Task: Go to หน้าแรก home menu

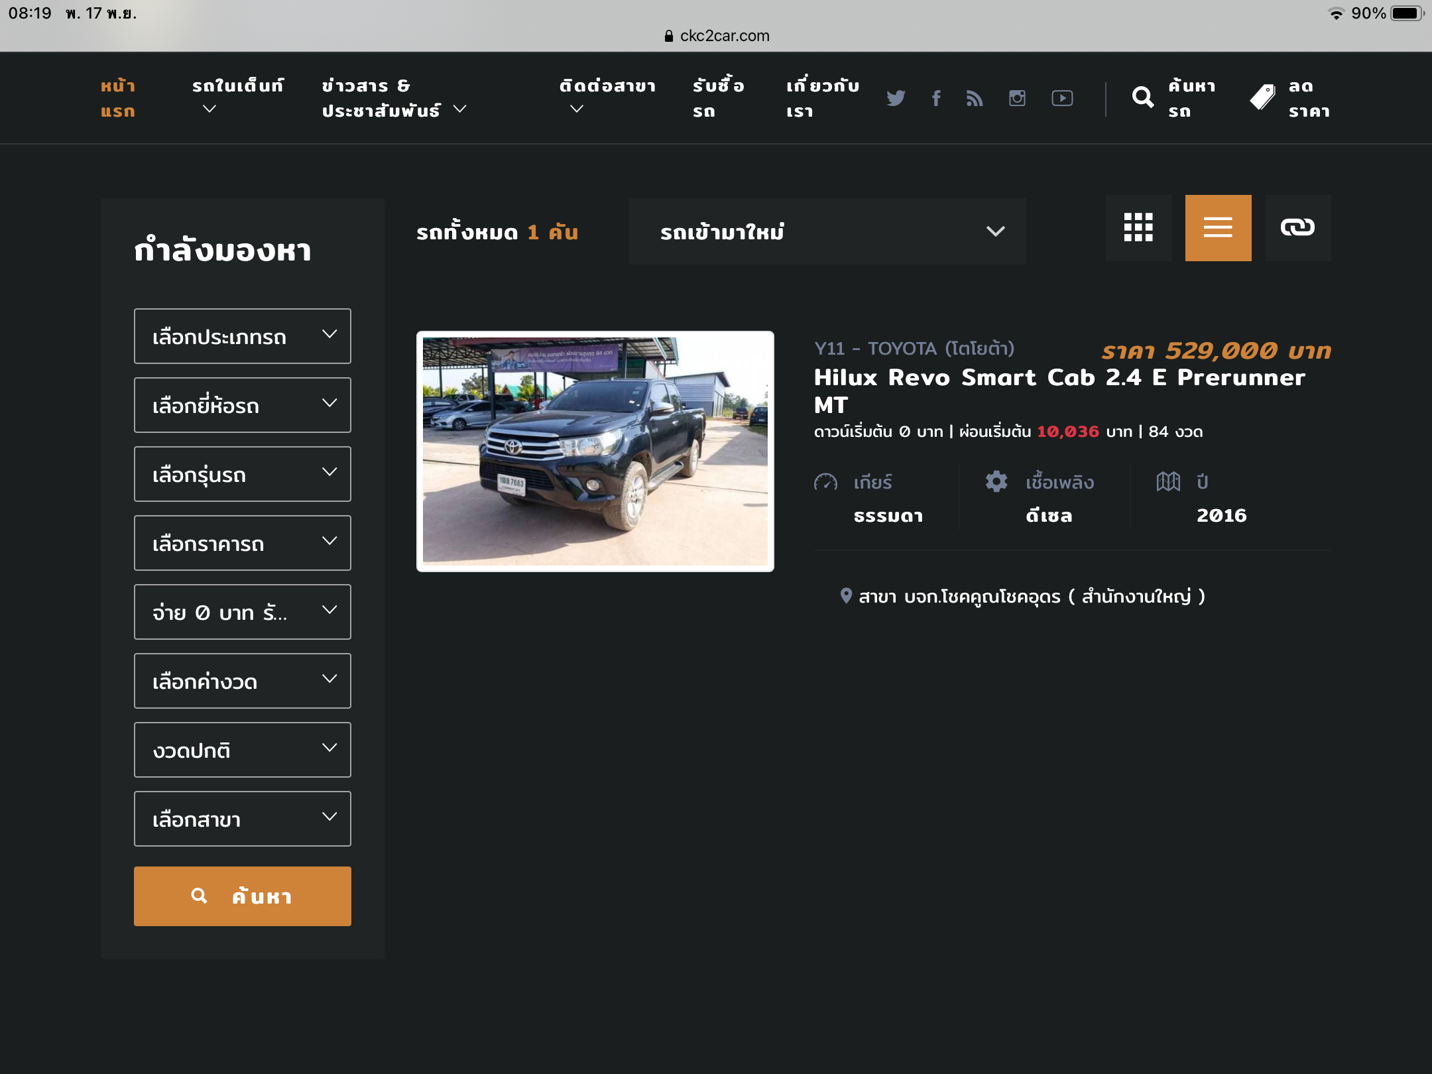Action: tap(118, 98)
